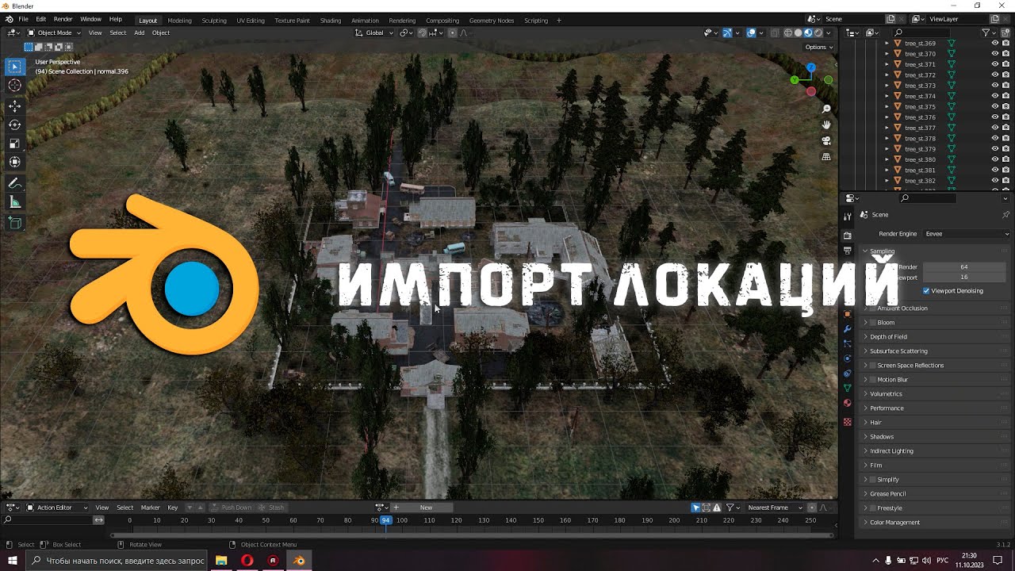The height and width of the screenshot is (571, 1015).
Task: Open the Nearest Frame snapping selector
Action: click(x=774, y=508)
